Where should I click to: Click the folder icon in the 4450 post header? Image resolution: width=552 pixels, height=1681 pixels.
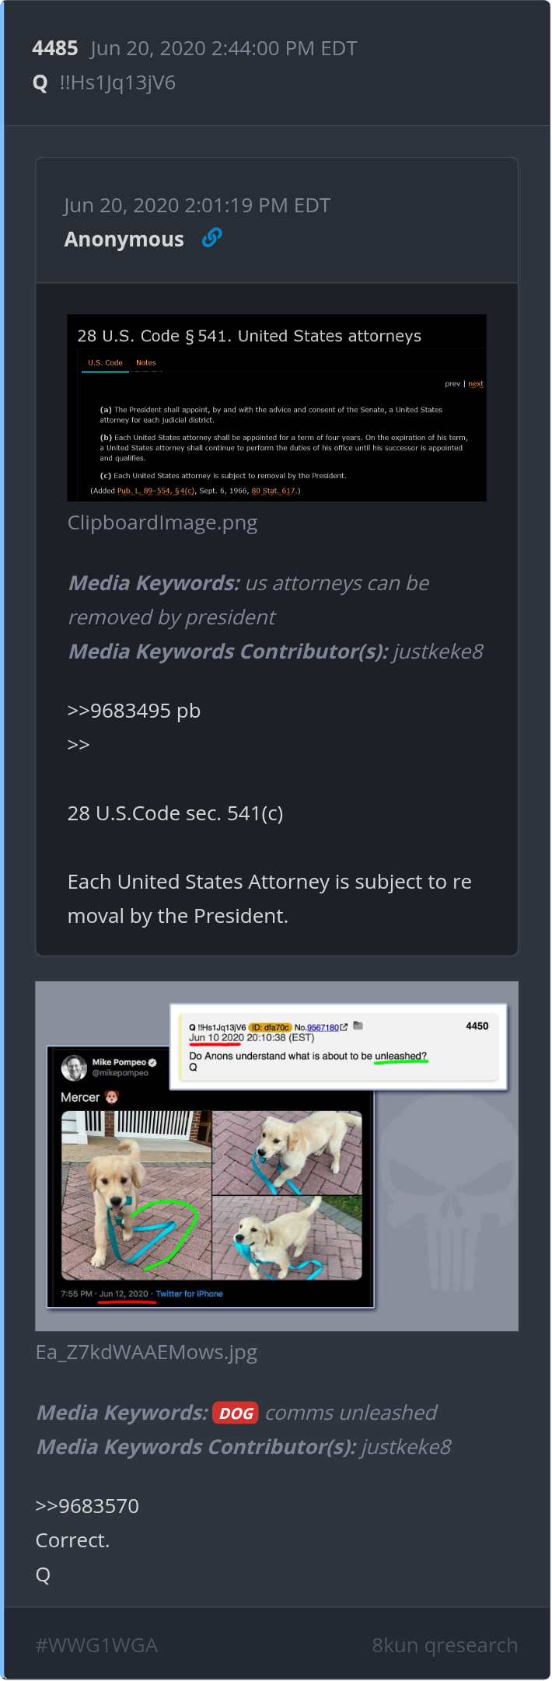click(x=358, y=1026)
